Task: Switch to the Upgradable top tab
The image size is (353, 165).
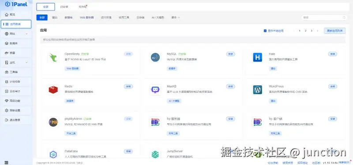Action: click(83, 7)
